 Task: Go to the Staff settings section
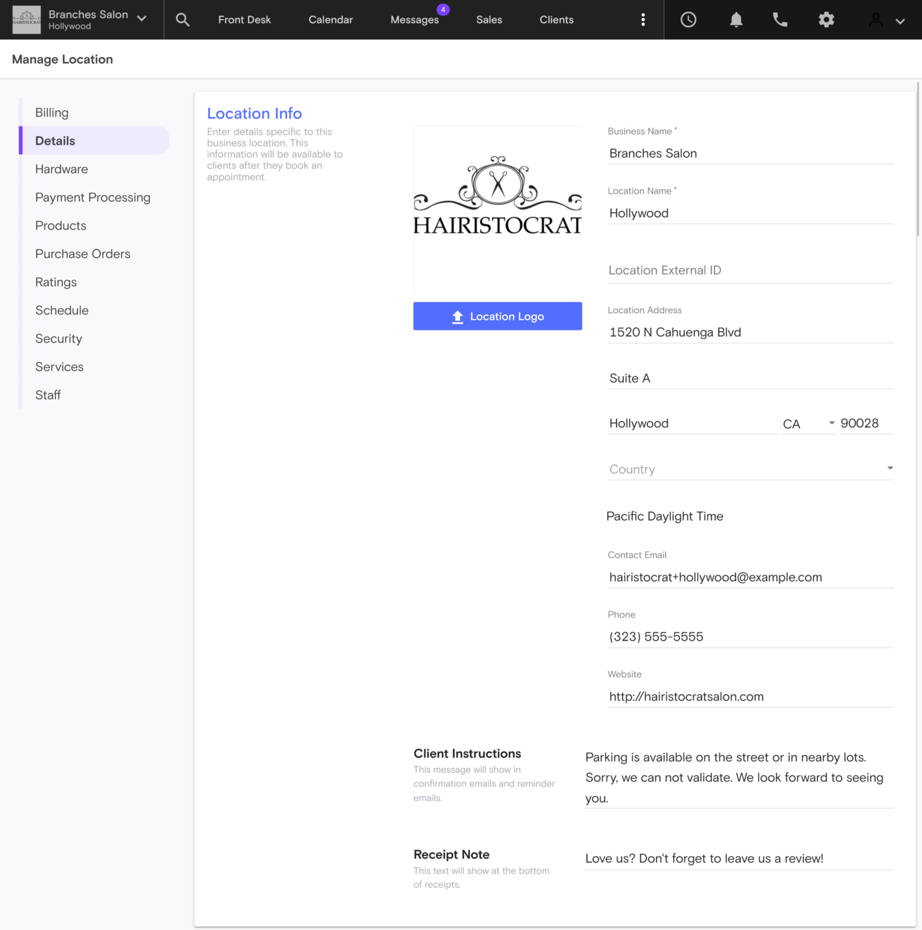[x=48, y=395]
